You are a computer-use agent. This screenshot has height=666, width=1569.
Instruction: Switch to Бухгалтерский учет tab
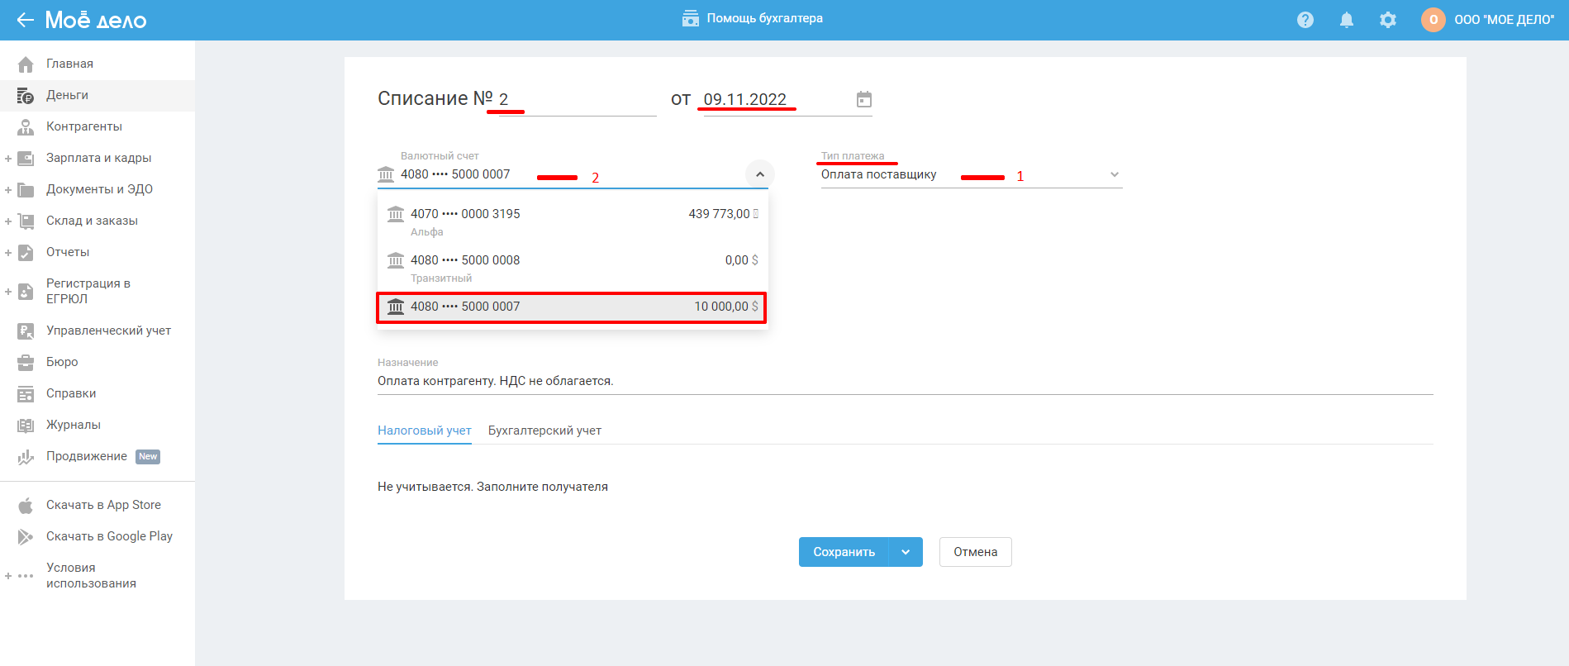pyautogui.click(x=544, y=431)
